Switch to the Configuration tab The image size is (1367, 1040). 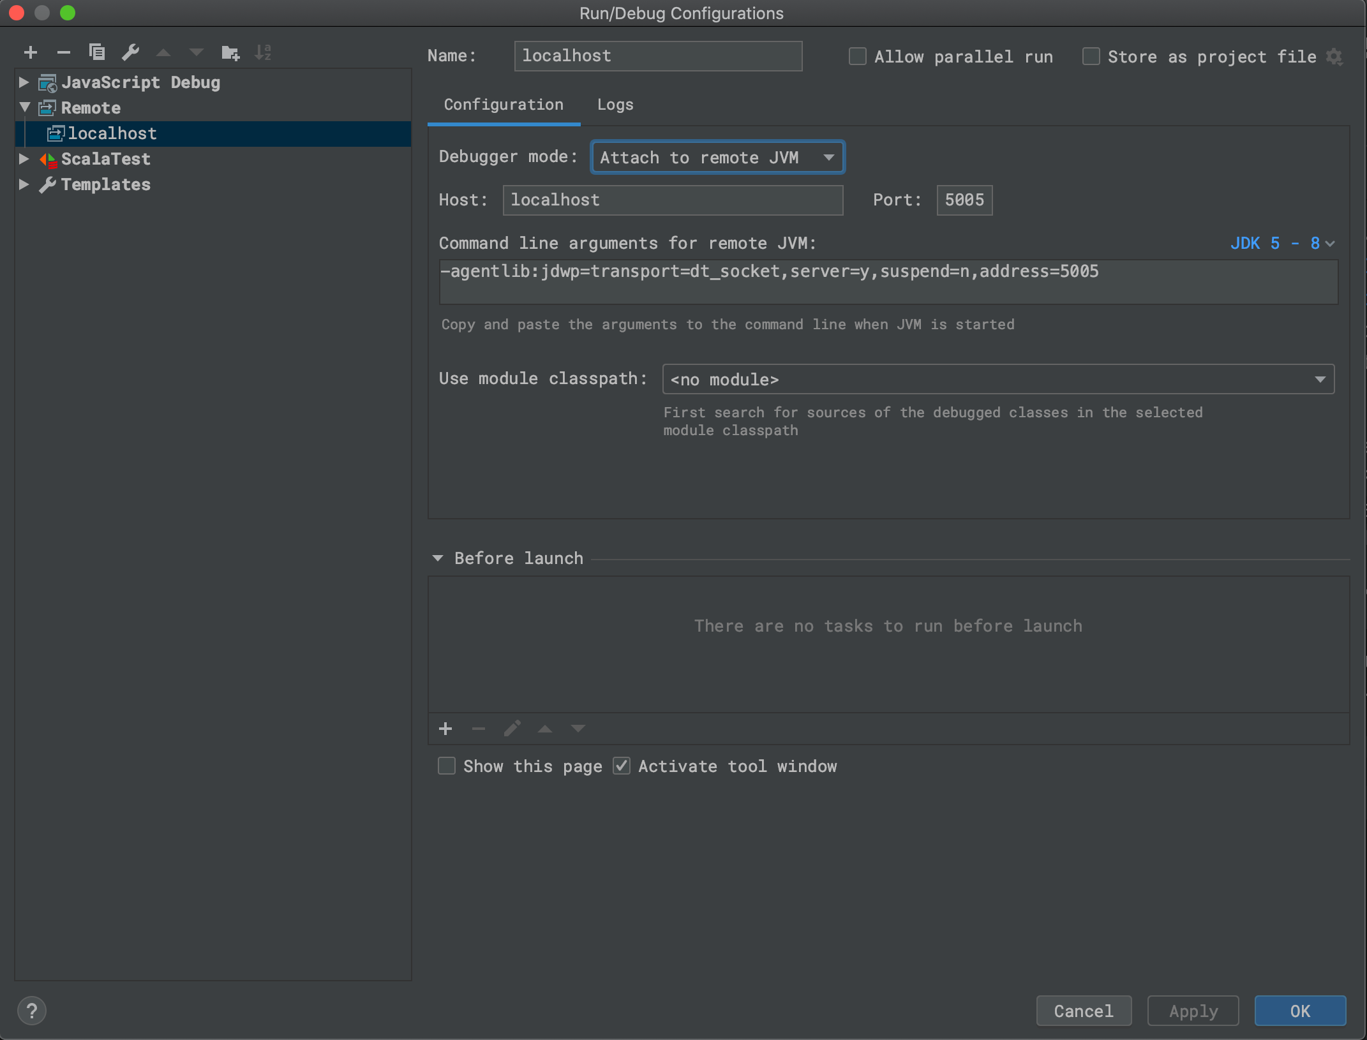click(504, 105)
